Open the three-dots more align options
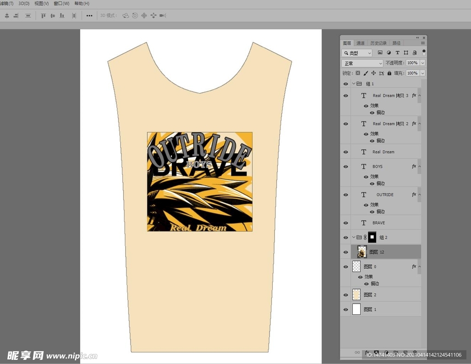This screenshot has width=471, height=364. (89, 16)
